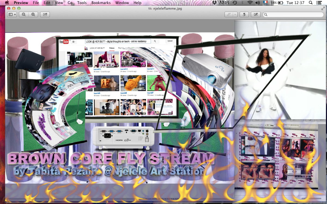Open the input source flag menu

(265, 3)
